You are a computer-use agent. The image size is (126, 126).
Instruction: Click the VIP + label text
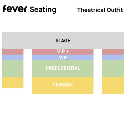(63, 51)
